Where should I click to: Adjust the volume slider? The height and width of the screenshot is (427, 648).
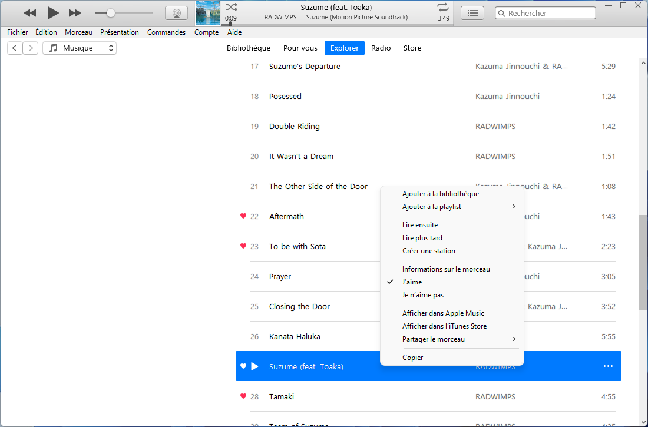pyautogui.click(x=124, y=13)
